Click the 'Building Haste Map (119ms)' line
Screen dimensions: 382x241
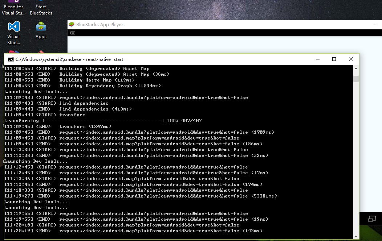(x=70, y=80)
